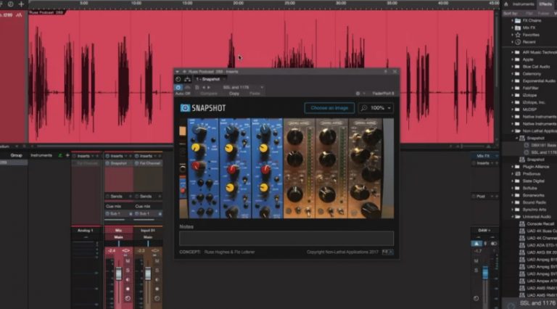The height and width of the screenshot is (309, 557).
Task: Open the Instruments tab in mixer panel
Action: [x=41, y=155]
